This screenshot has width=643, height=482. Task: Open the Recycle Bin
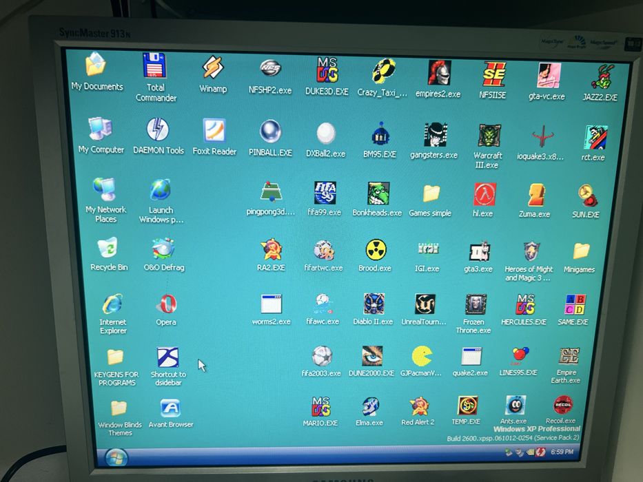click(108, 247)
